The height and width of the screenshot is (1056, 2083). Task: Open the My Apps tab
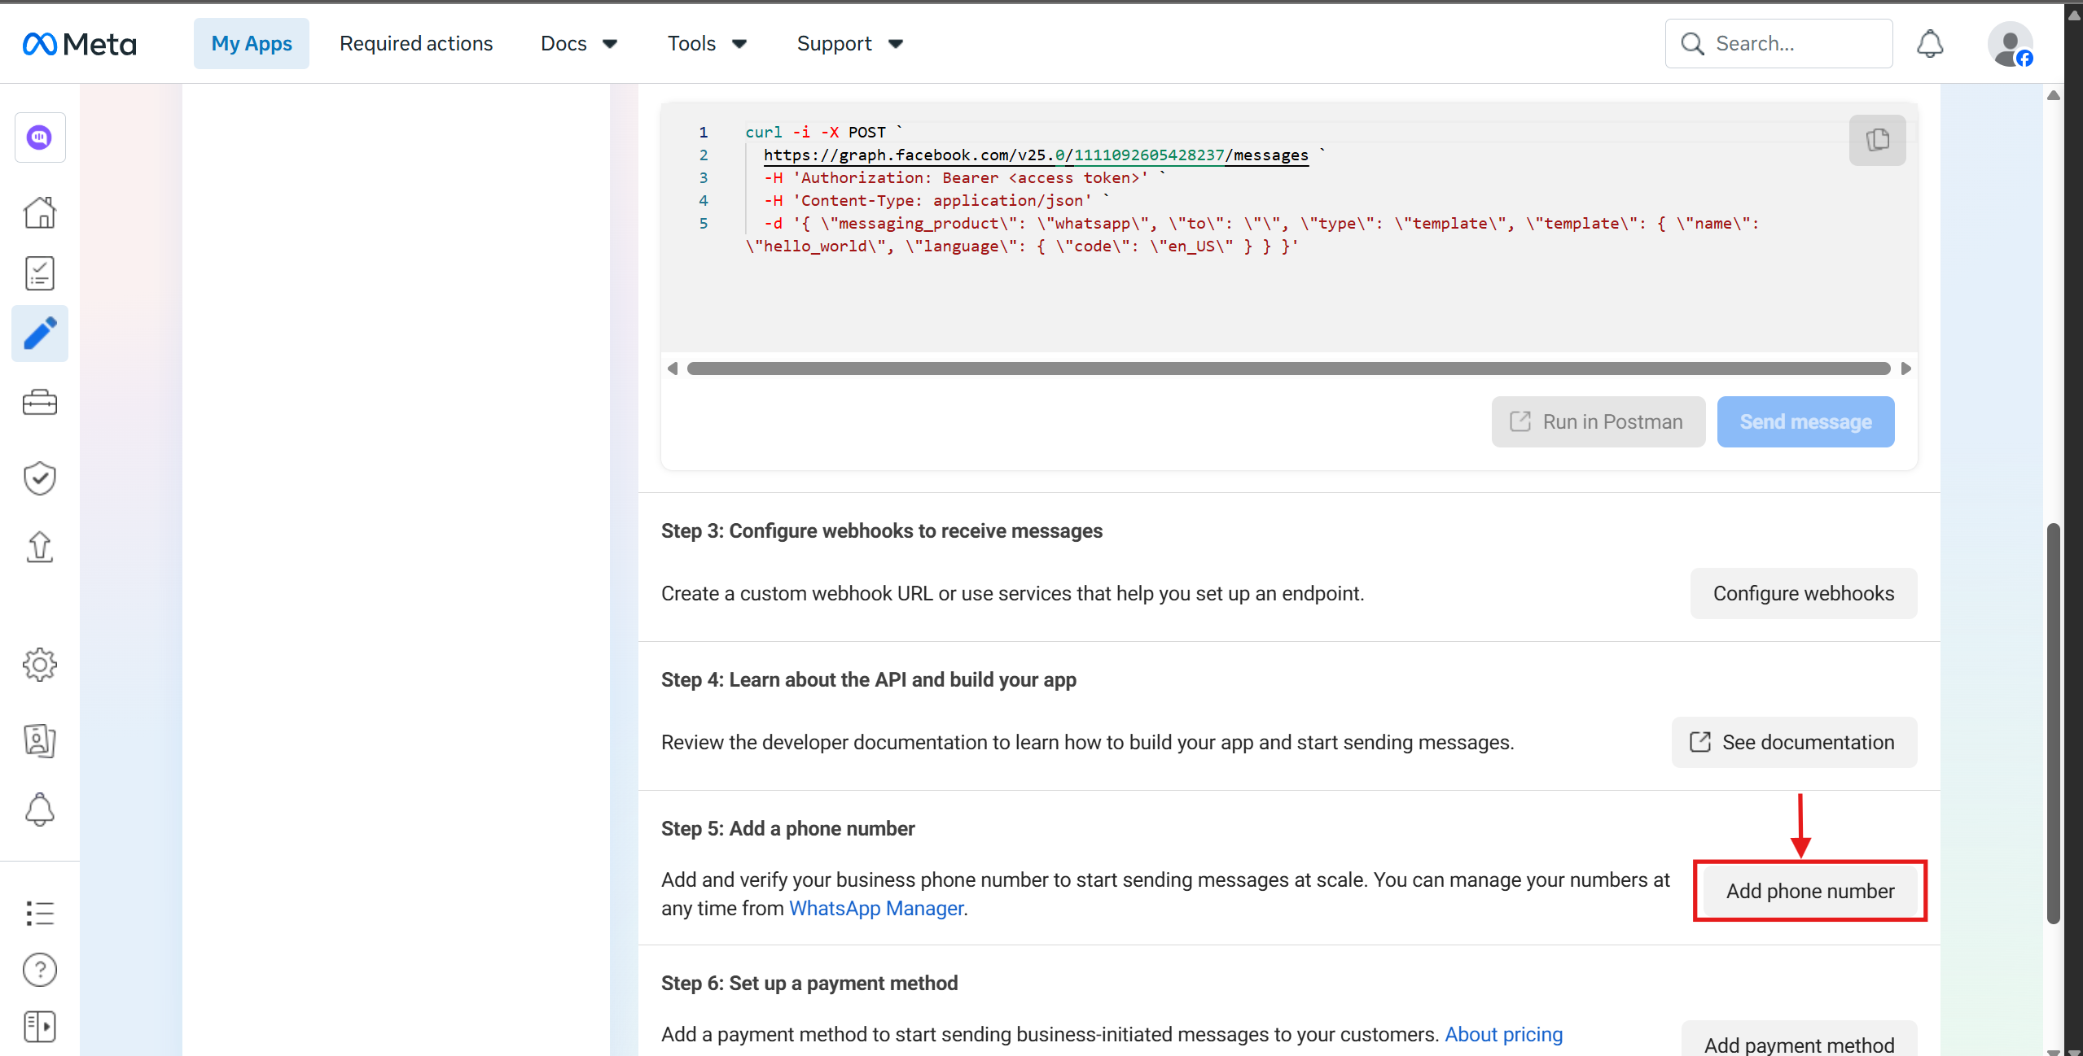252,44
